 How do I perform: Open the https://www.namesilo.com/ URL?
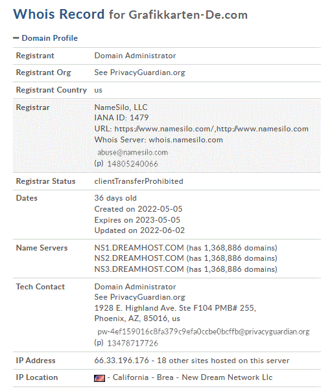click(164, 129)
